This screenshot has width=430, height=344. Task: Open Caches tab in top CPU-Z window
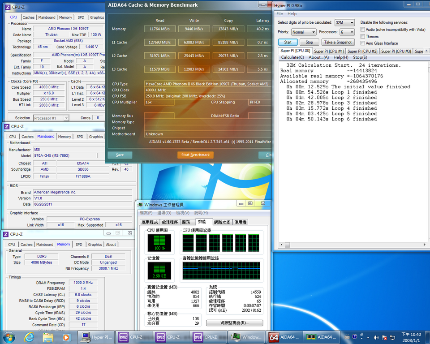(x=29, y=17)
